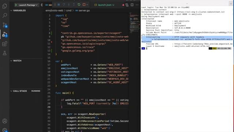Click the 'ocagent.WithInsecure()' line
The height and width of the screenshot is (132, 234).
coord(83,117)
